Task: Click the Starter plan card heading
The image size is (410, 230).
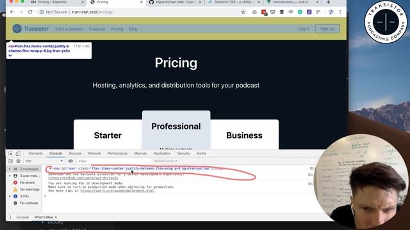Action: coord(108,135)
